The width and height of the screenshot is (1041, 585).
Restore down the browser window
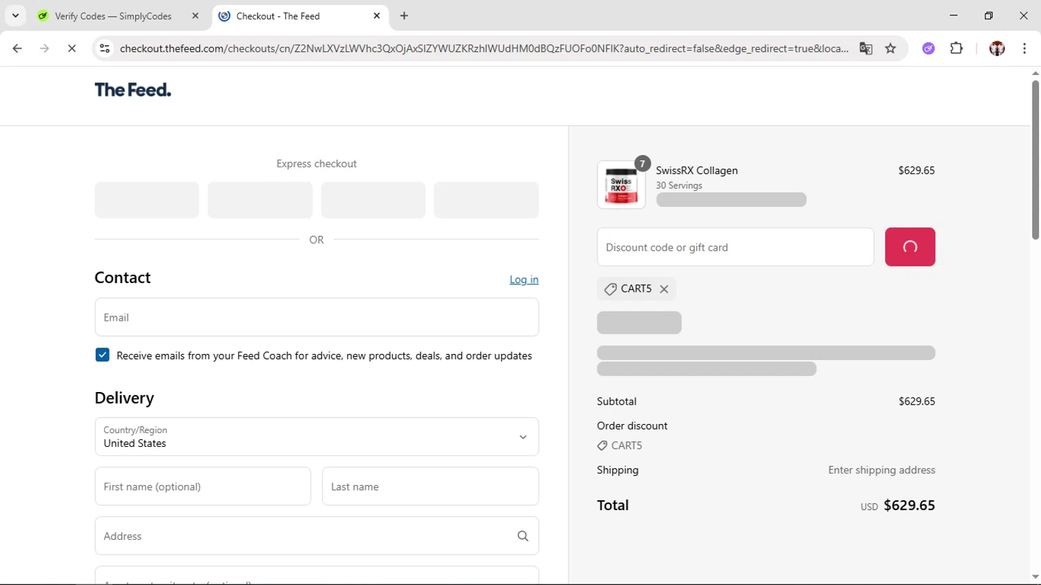click(x=988, y=15)
